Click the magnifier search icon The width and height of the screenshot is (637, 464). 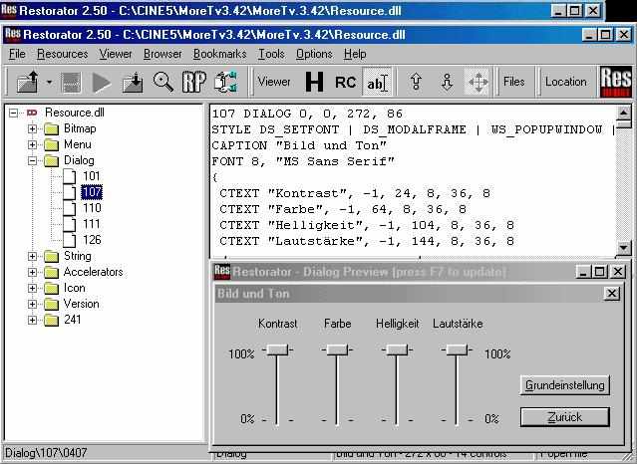point(163,82)
